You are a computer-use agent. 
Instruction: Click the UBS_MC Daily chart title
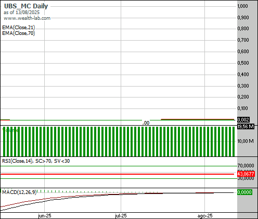click(x=26, y=6)
